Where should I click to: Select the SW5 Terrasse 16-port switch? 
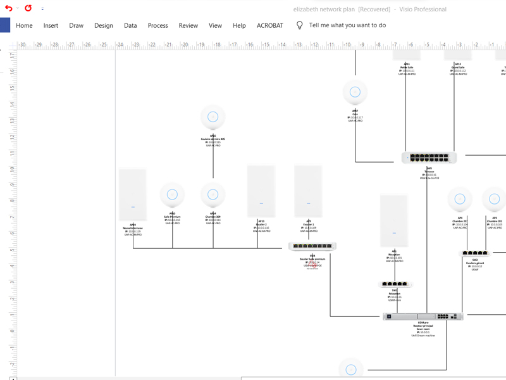[x=429, y=158]
